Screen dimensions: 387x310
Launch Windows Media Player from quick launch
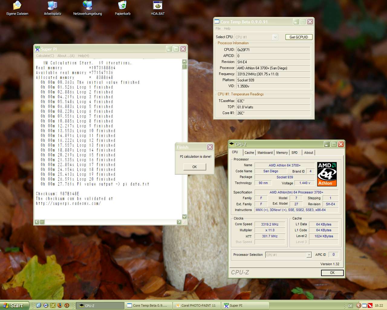point(46,305)
